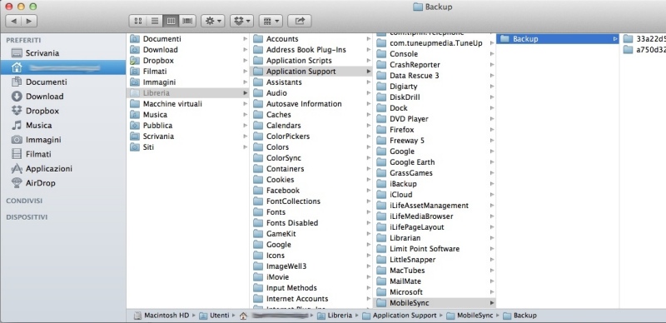Screen dimensions: 666x323
Task: Expand the Microsoft folder row arrow
Action: pos(492,292)
